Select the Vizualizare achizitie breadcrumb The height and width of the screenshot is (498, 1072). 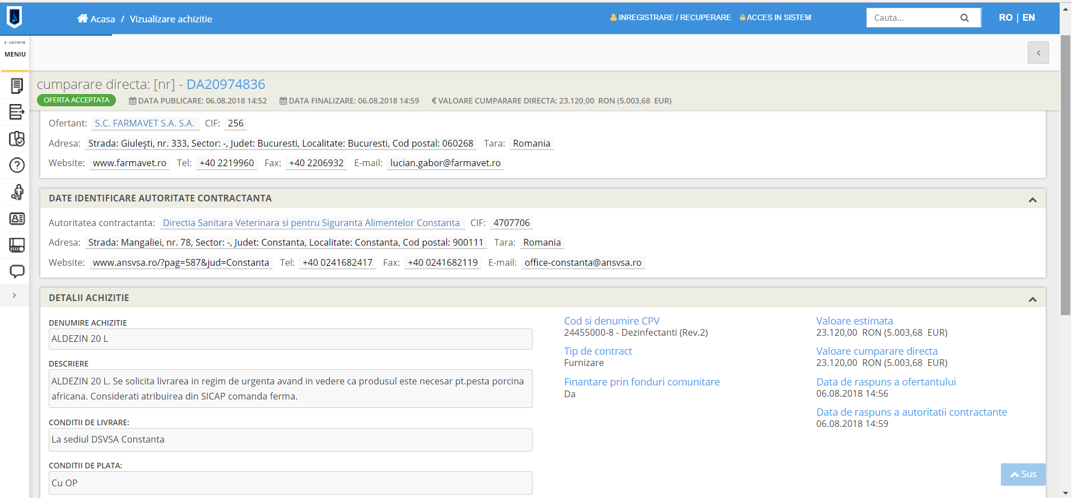(x=171, y=19)
